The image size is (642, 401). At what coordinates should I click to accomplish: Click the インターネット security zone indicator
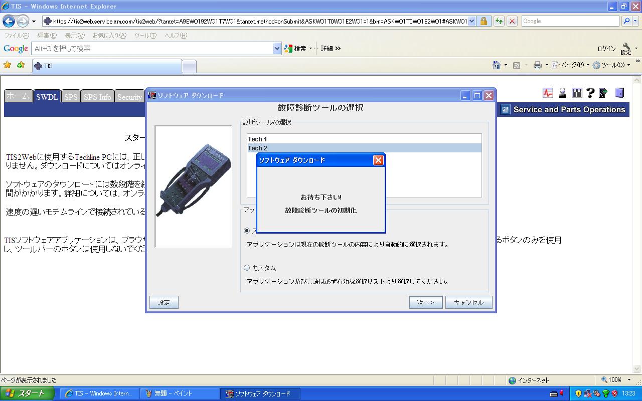pyautogui.click(x=529, y=380)
